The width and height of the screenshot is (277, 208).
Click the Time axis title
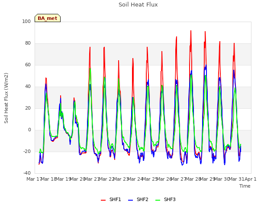point(245,186)
